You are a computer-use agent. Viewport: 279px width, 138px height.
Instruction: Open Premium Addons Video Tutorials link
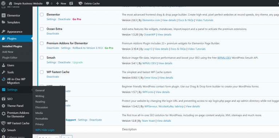point(197,49)
